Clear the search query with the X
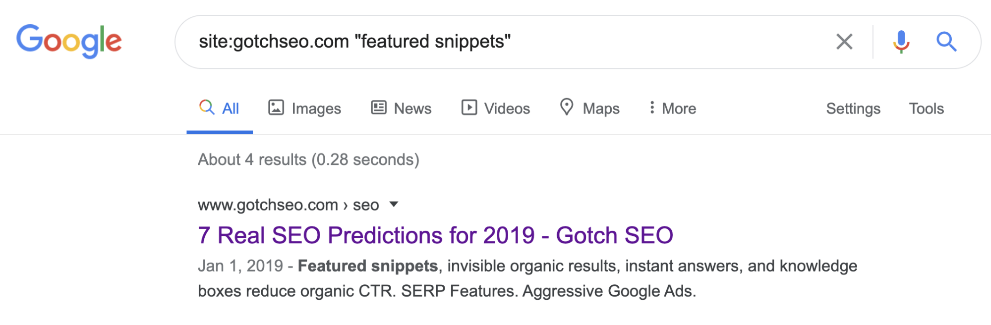 coord(844,42)
